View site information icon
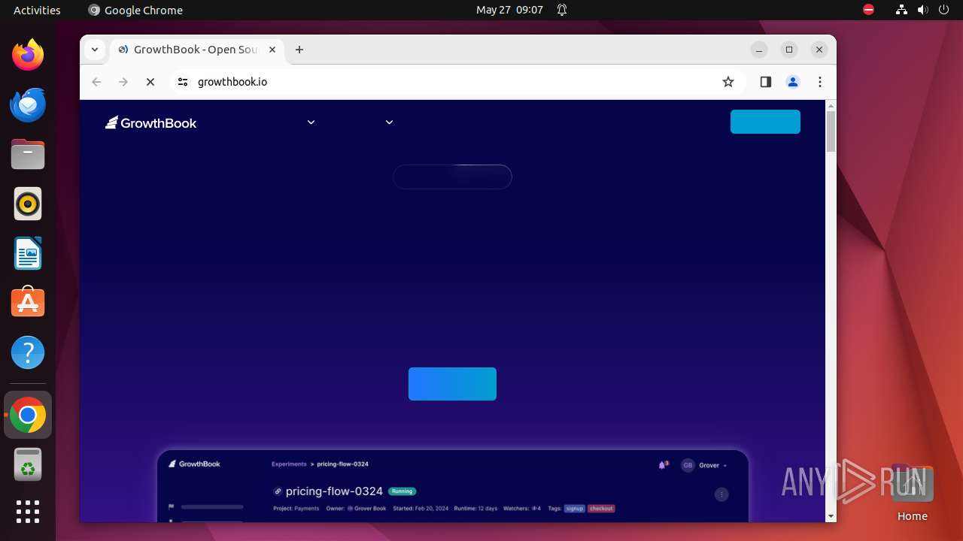Image resolution: width=963 pixels, height=541 pixels. pyautogui.click(x=182, y=82)
